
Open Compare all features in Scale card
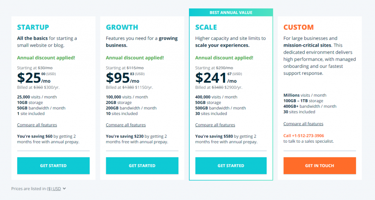pos(215,125)
